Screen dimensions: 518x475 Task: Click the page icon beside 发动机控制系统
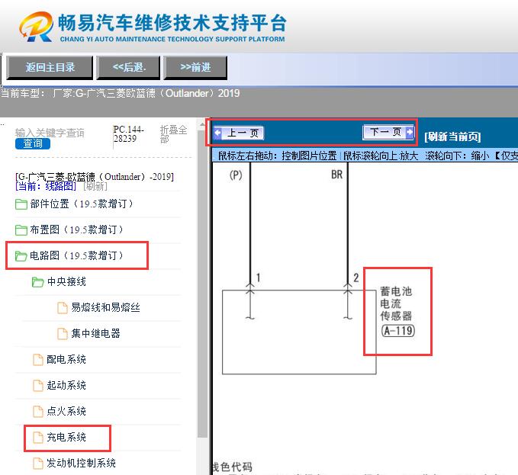(38, 463)
